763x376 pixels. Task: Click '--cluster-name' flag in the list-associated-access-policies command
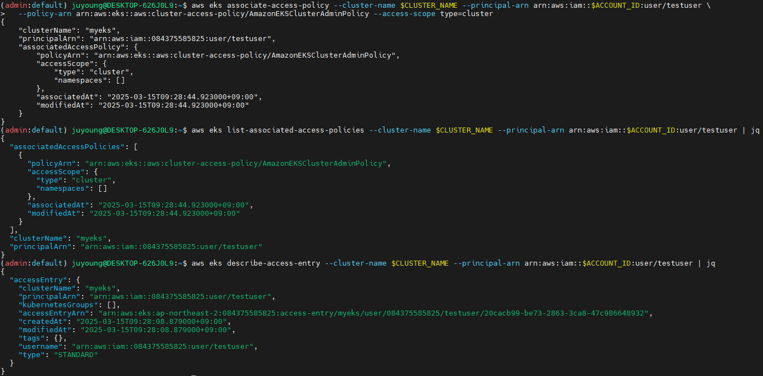(x=400, y=130)
